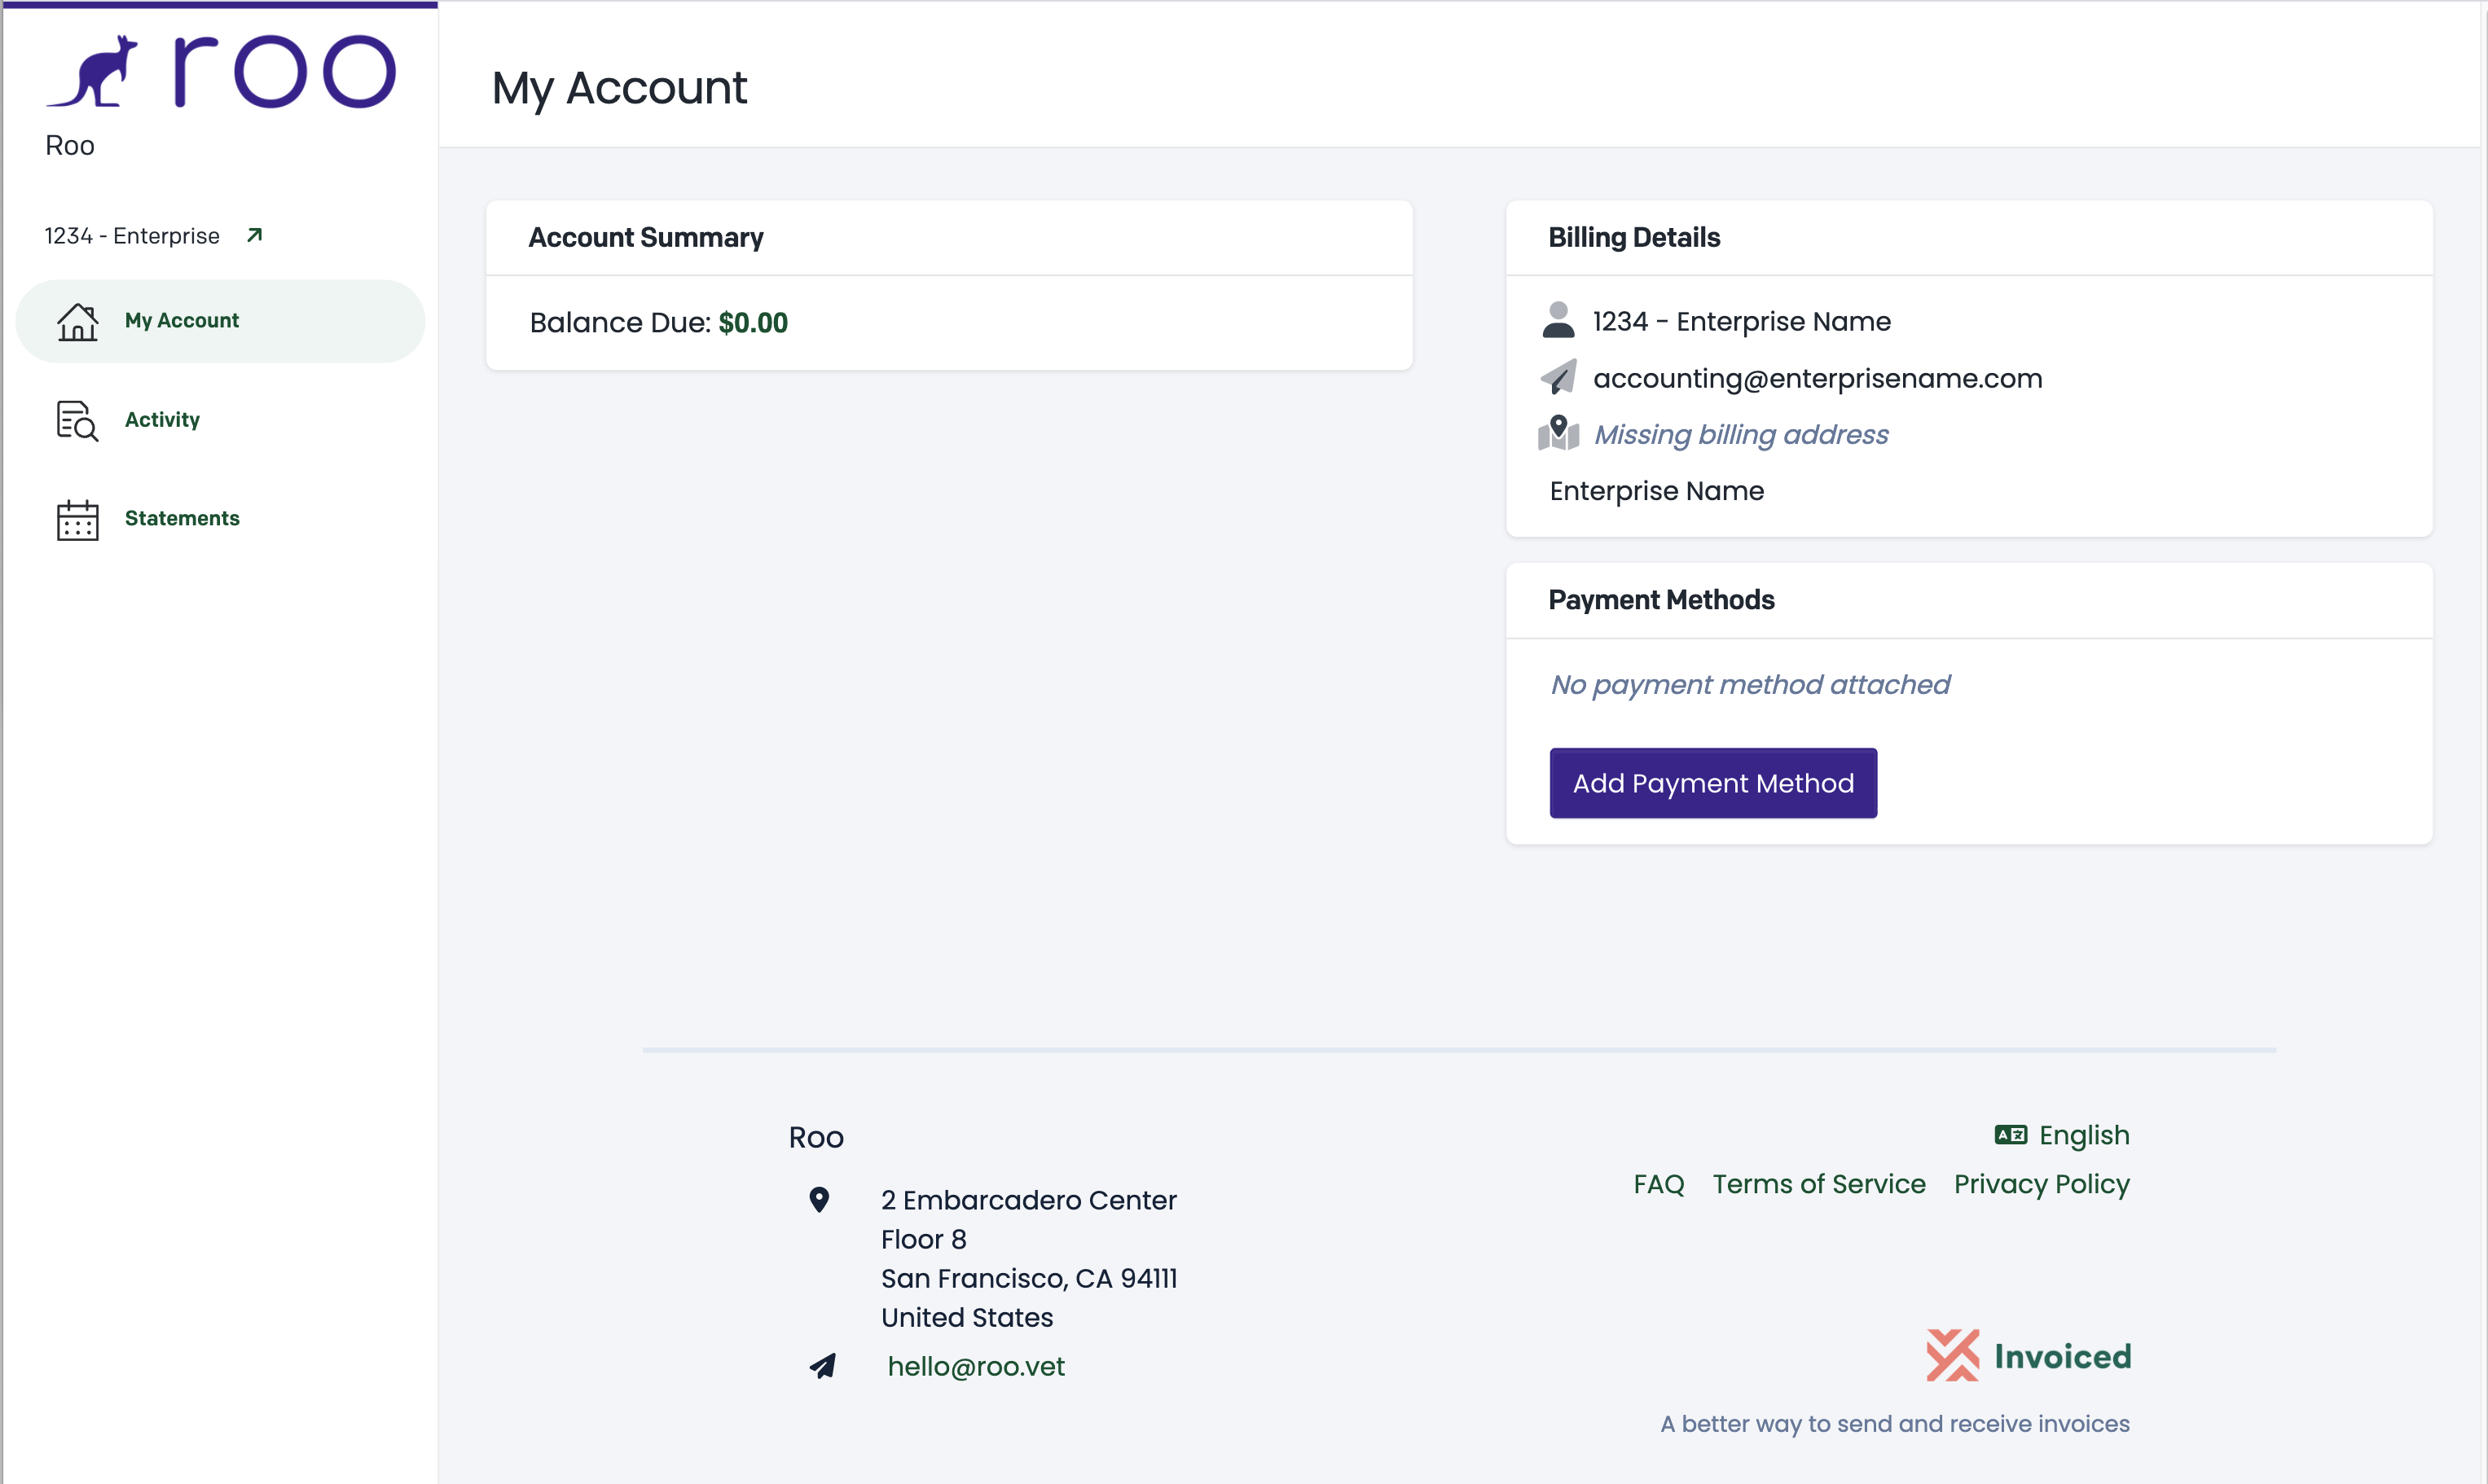Viewport: 2488px width, 1484px height.
Task: Click the No payment method attached text
Action: pos(1749,684)
